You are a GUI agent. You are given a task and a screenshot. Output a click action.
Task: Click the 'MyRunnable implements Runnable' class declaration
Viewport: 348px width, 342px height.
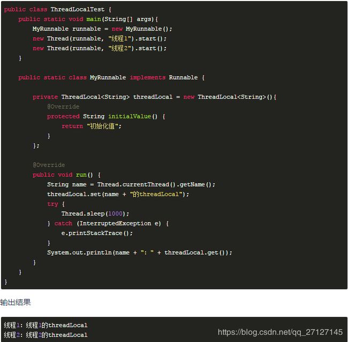click(111, 78)
